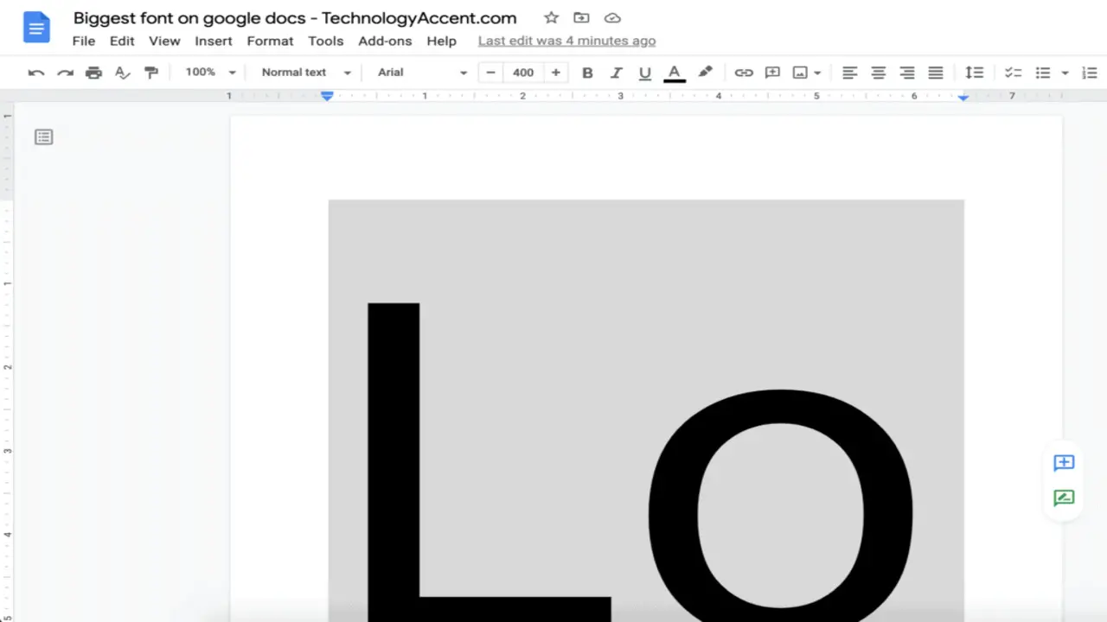Suggest edits using green side button

(1064, 498)
